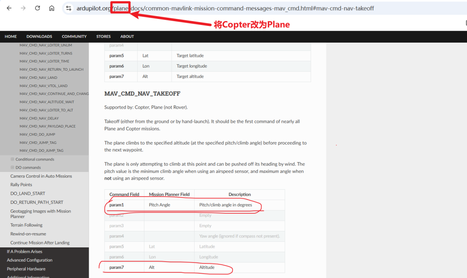Click the browser back arrow

(9, 8)
